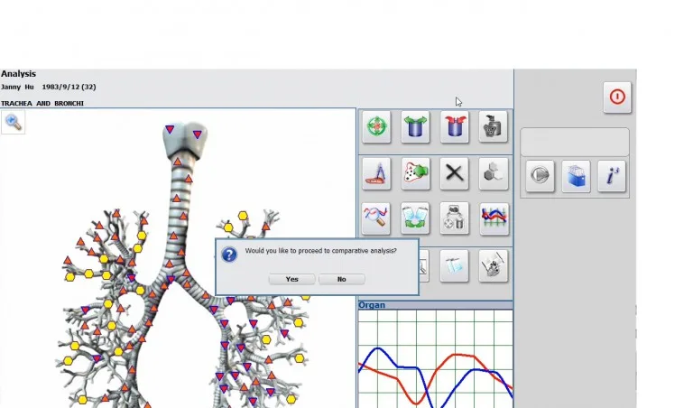The height and width of the screenshot is (408, 693).
Task: Click the empty text field above play button
Action: click(575, 142)
